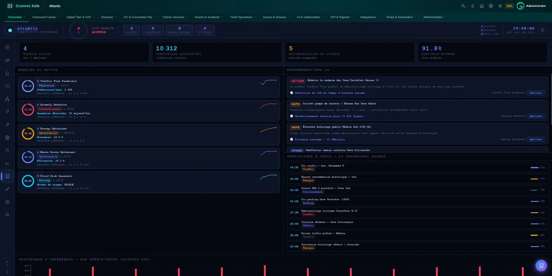552x276 pixels.
Task: Open notifications bell icon
Action: click(x=473, y=6)
